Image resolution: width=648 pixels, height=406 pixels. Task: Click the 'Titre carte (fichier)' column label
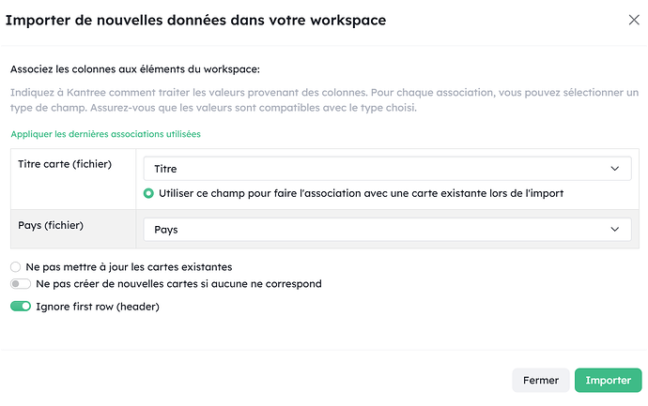point(65,164)
